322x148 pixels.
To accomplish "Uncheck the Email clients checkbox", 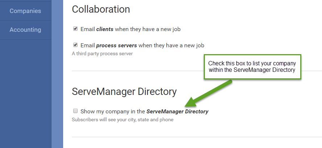I will [x=75, y=29].
